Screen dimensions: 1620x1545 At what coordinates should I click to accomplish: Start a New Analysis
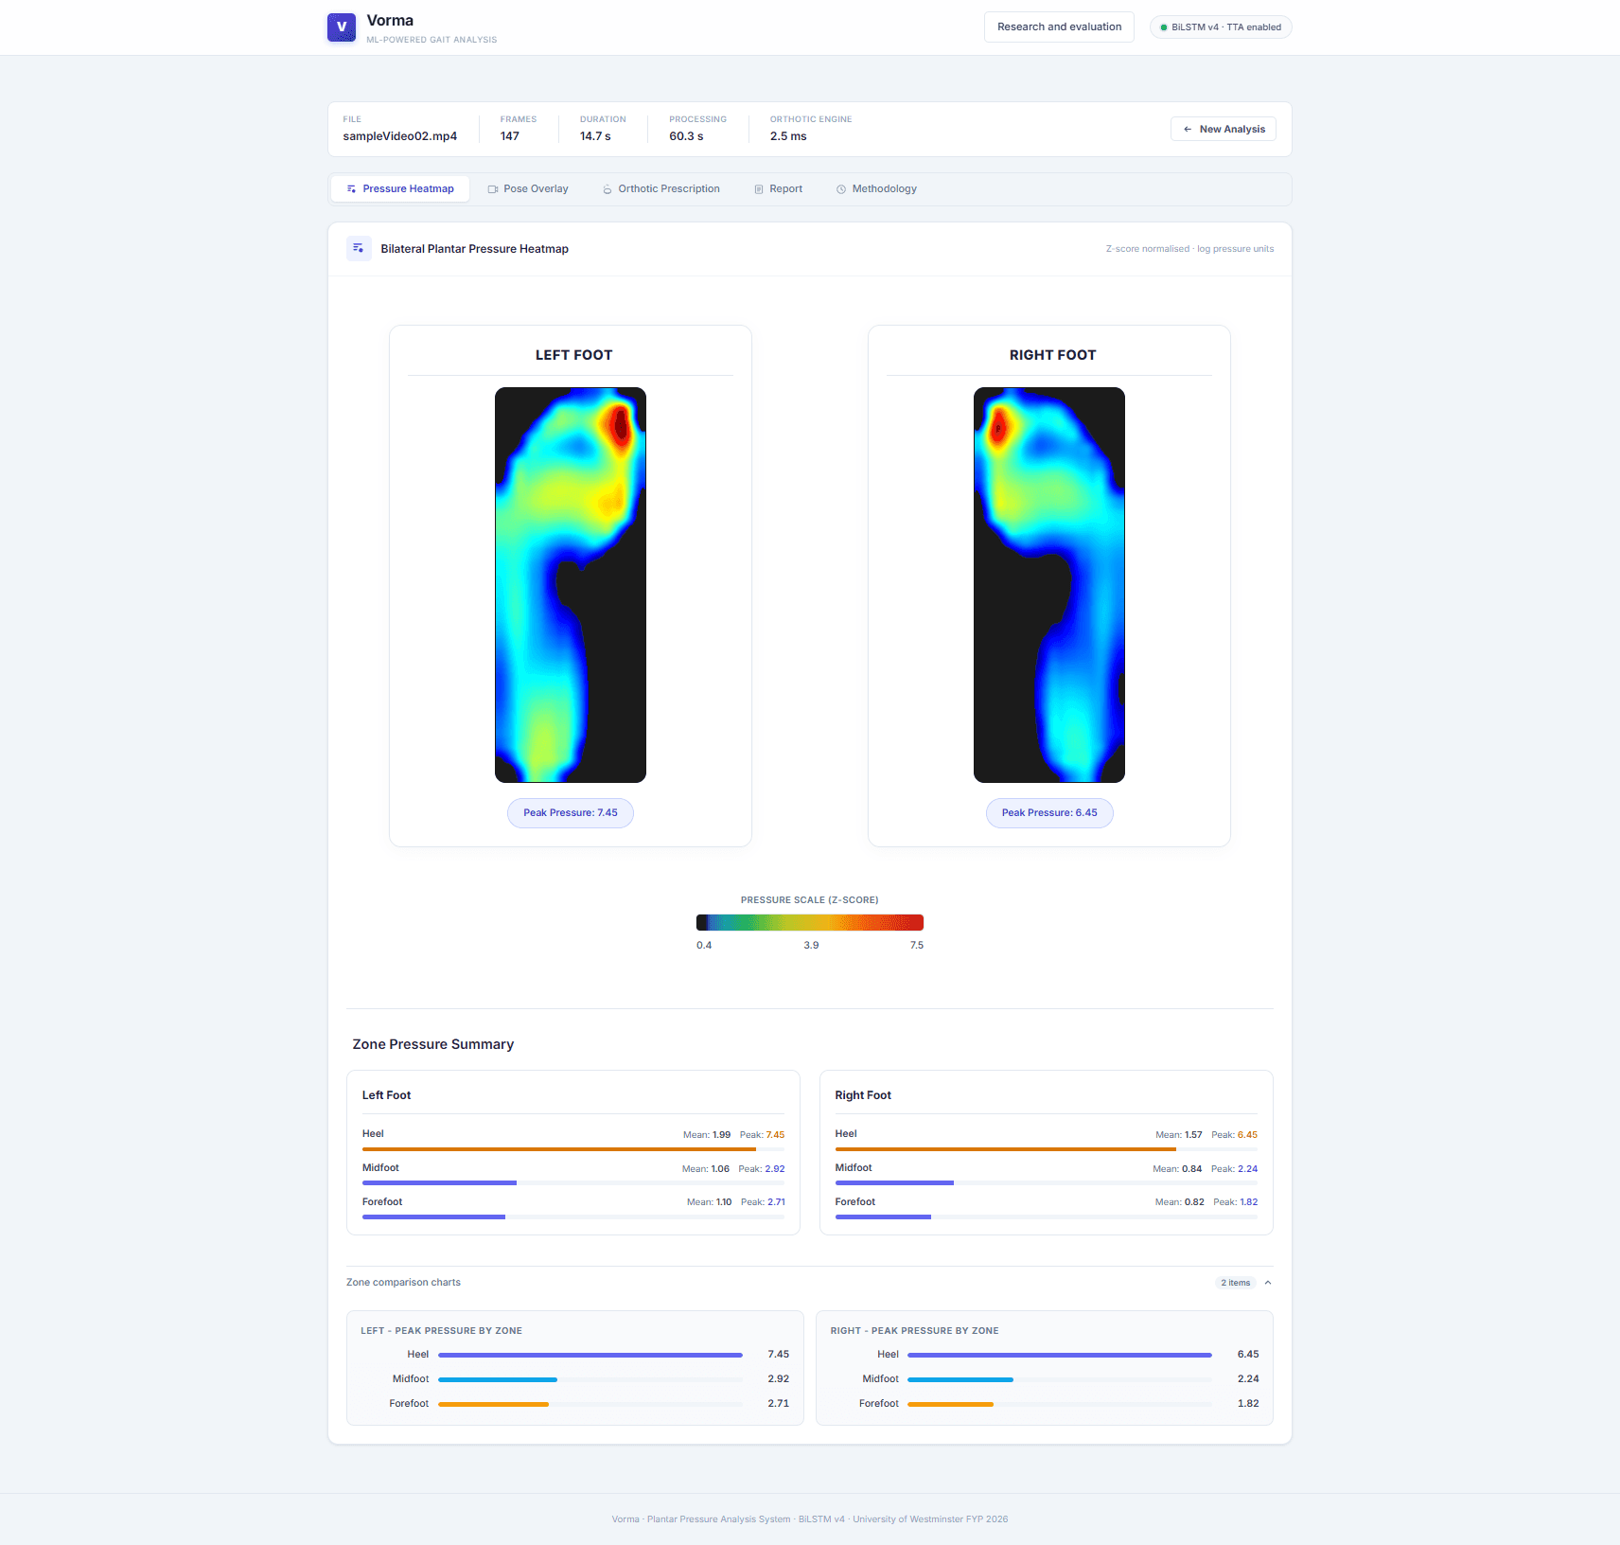point(1224,130)
